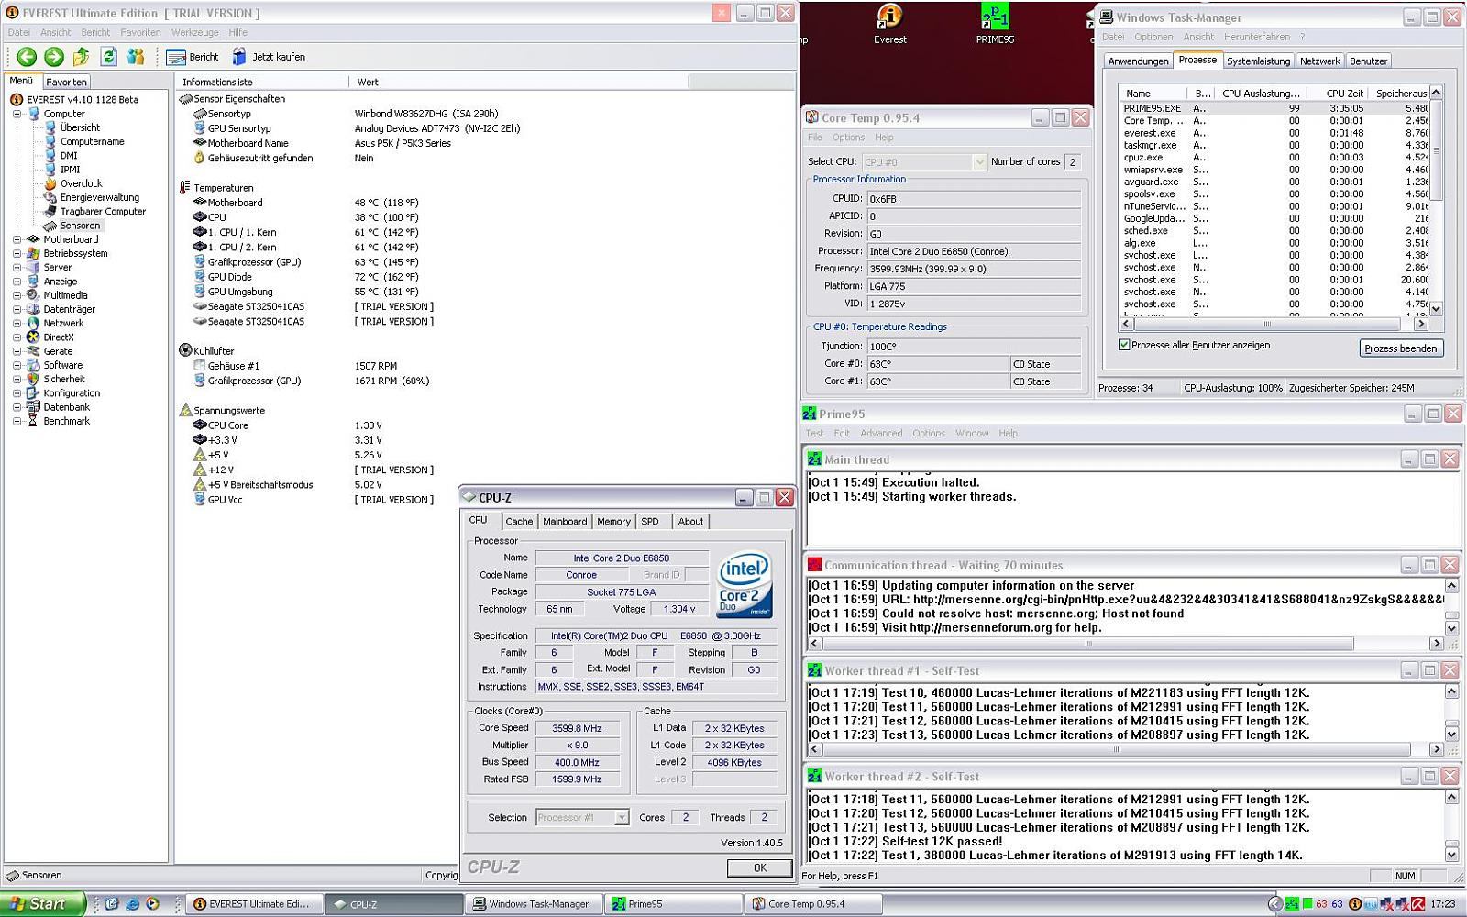Open the PRIME95 desktop shortcut icon

[995, 24]
